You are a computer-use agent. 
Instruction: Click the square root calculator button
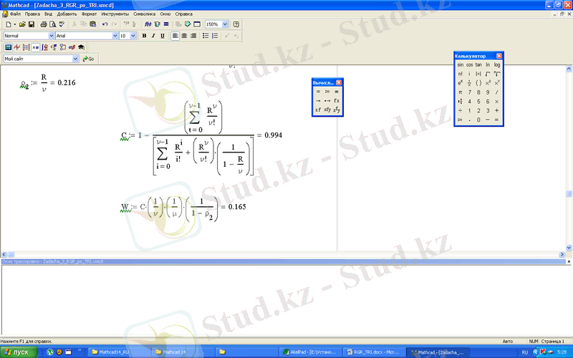[488, 74]
